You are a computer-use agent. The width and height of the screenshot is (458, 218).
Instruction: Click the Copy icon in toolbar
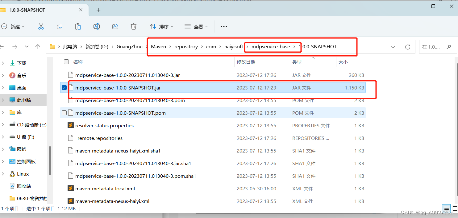tap(60, 26)
